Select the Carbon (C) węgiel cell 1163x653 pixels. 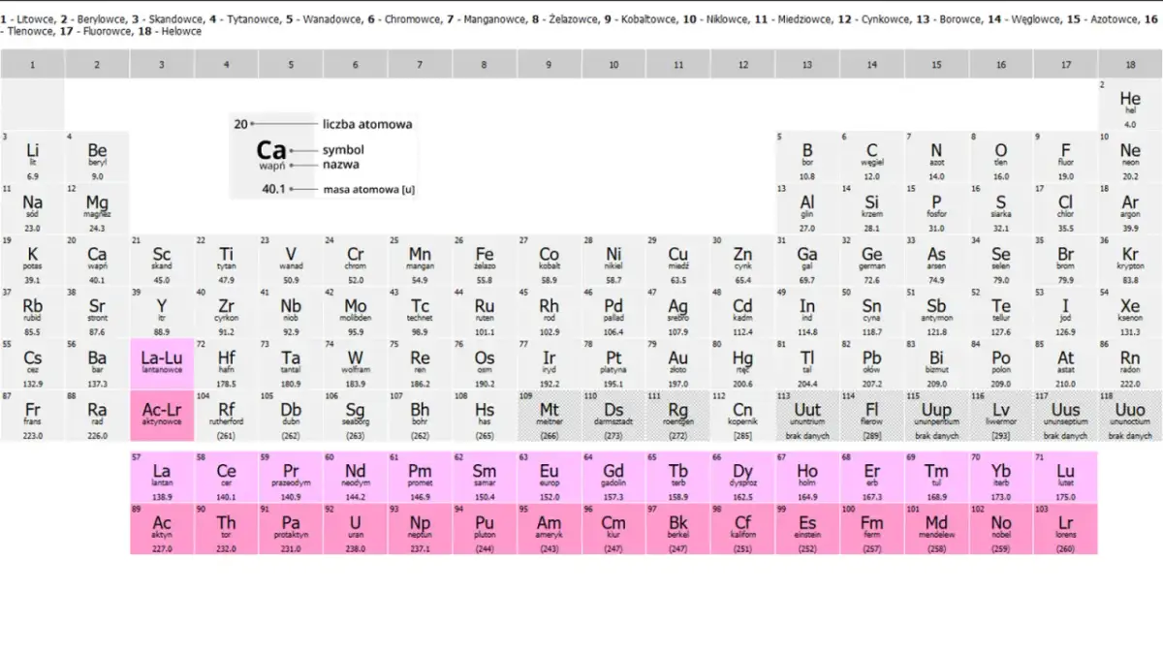871,156
